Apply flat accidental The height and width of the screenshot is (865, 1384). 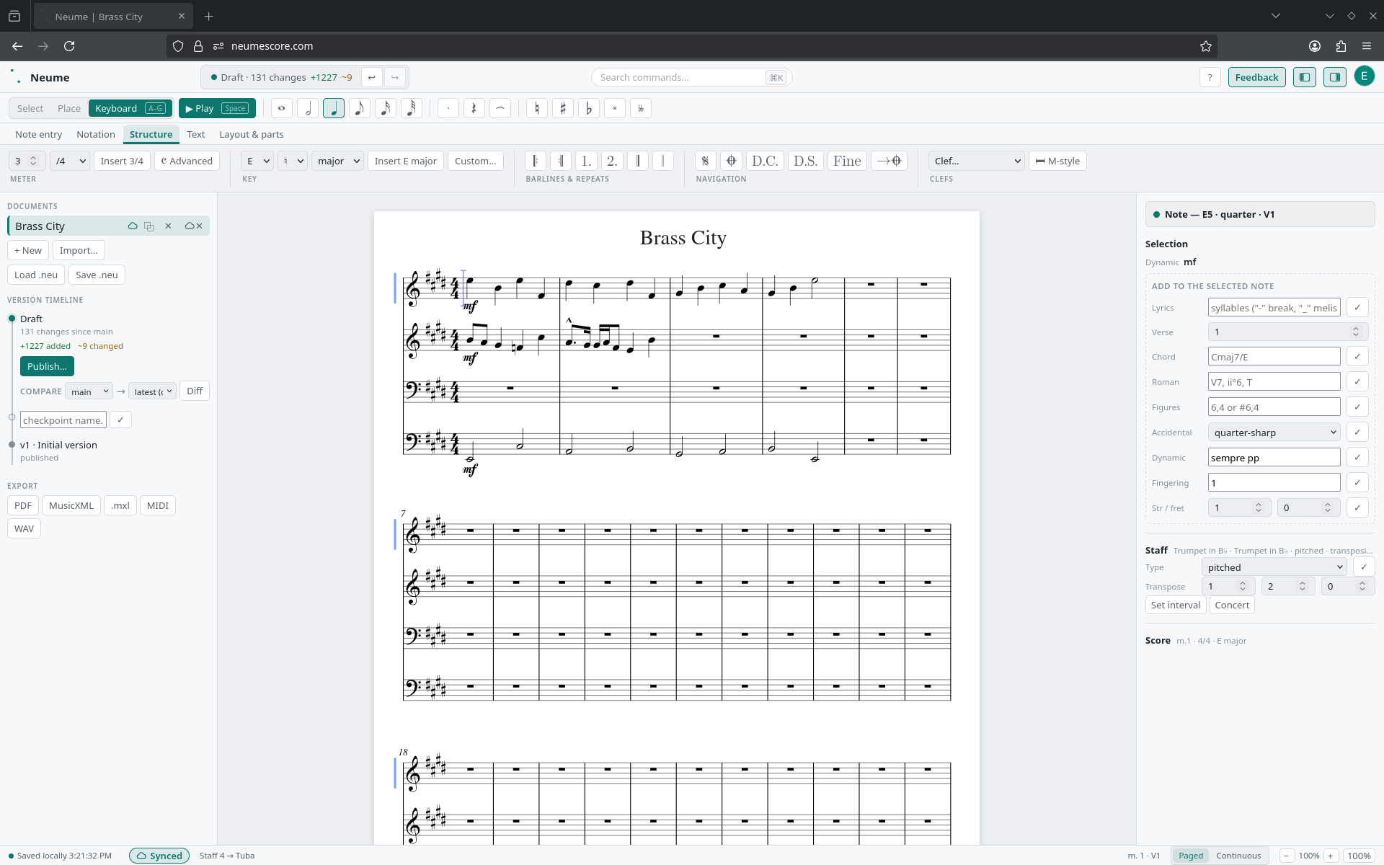click(x=589, y=109)
